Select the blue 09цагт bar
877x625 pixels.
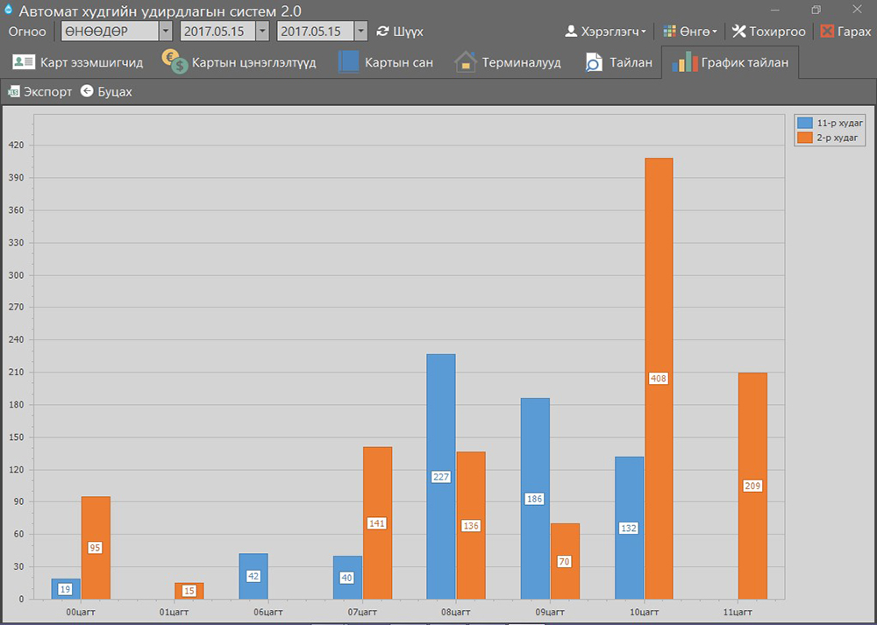(535, 499)
